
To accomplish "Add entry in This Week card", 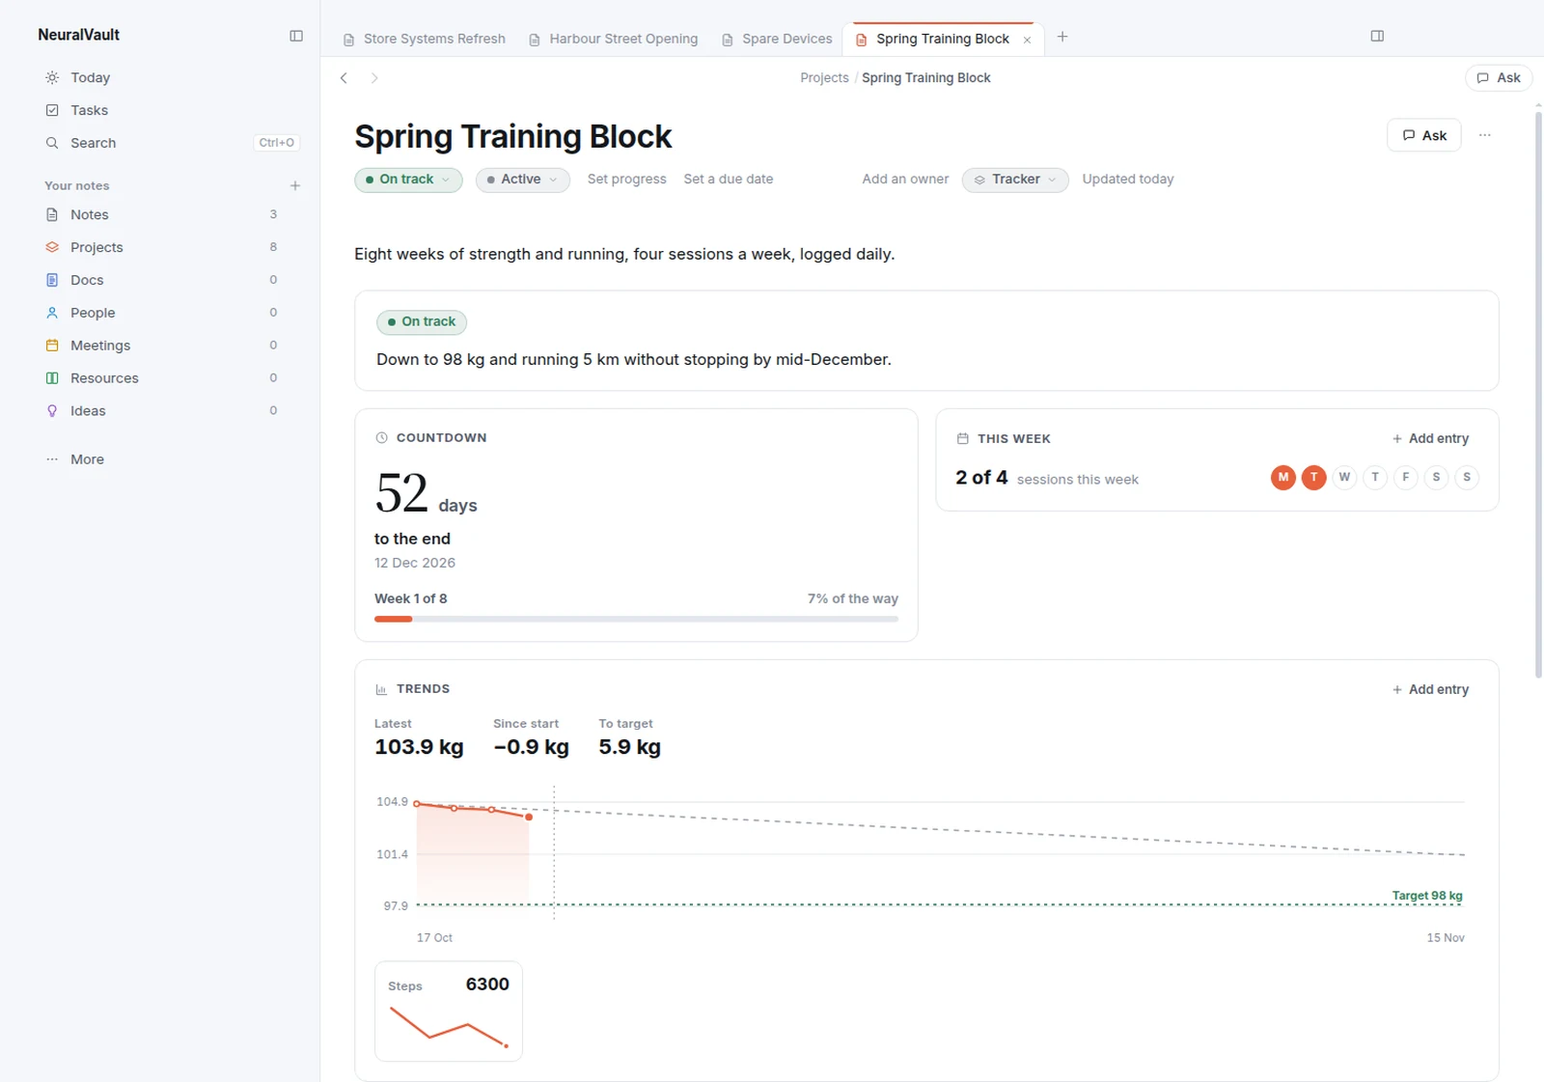I will 1430,438.
